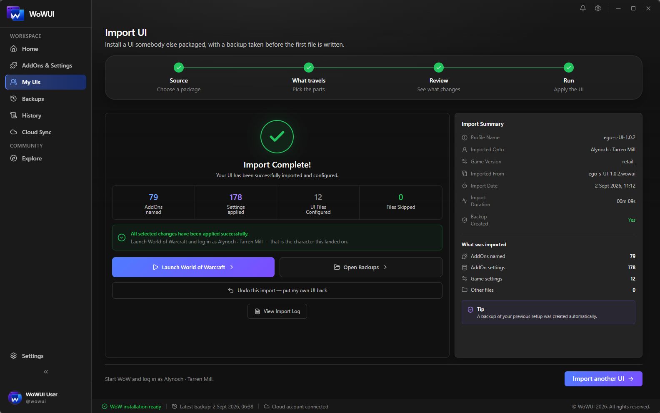Click the Profile Name info icon
The image size is (660, 413).
coord(465,138)
